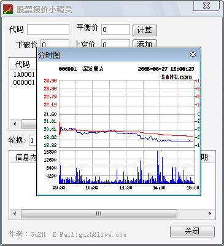Click the info panel horizontal scrollbar thumb

pos(99,213)
